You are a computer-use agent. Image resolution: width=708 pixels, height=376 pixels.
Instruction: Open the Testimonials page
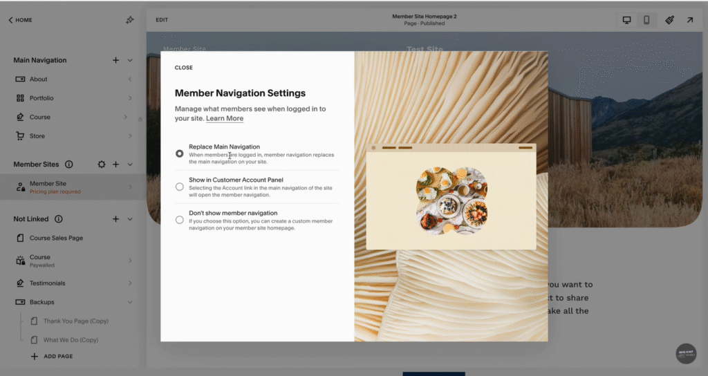[48, 283]
